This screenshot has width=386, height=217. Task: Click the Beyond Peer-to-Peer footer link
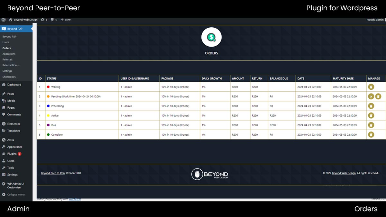point(53,173)
